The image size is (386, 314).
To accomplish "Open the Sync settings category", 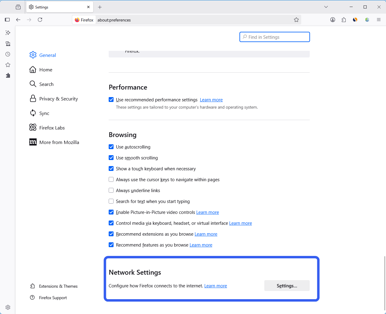I will tap(39, 113).
